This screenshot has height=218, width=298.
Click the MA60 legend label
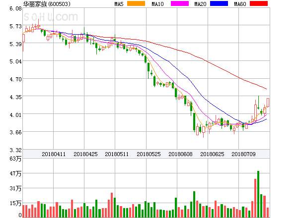240,4
